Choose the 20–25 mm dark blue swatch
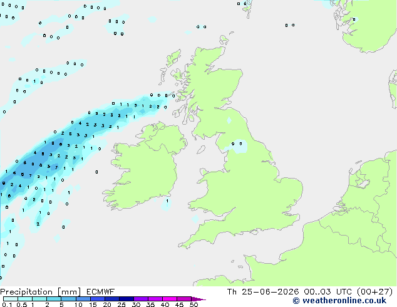 (x=111, y=299)
